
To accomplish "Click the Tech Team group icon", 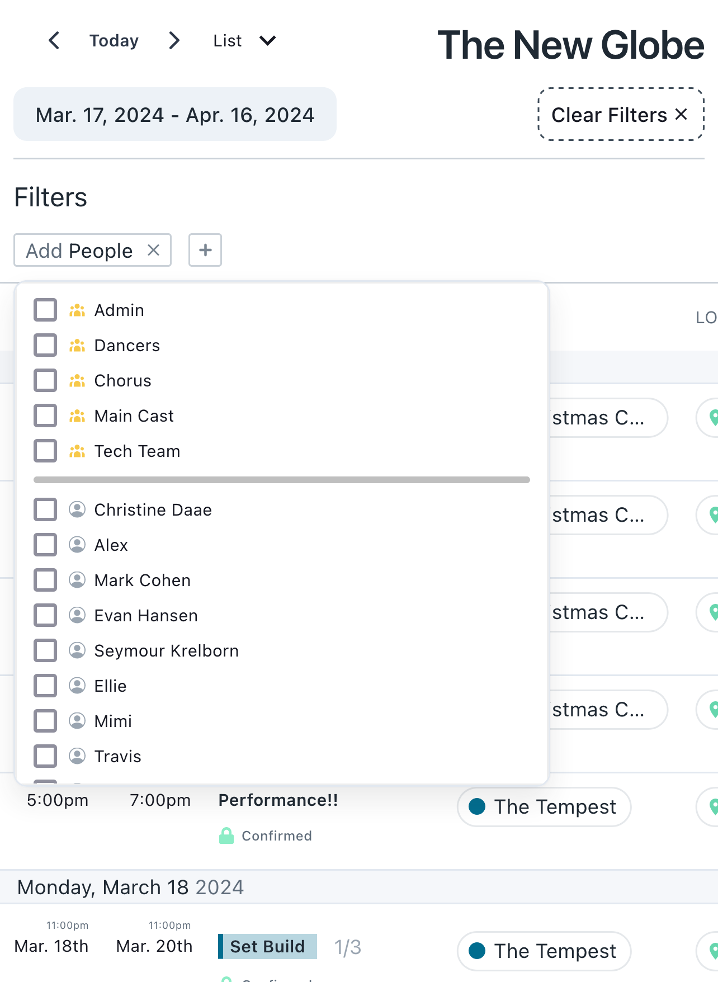I will (x=77, y=451).
